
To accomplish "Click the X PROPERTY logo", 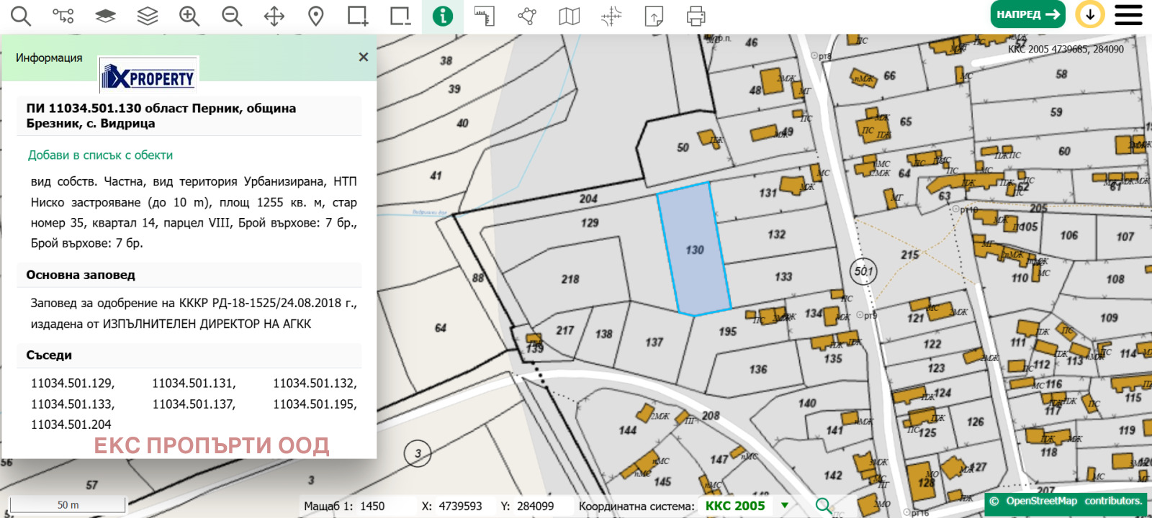I will pos(148,76).
